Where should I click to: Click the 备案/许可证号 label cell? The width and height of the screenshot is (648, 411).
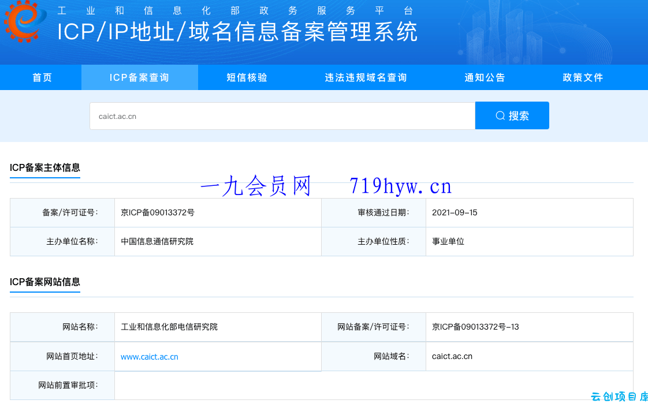pos(62,213)
